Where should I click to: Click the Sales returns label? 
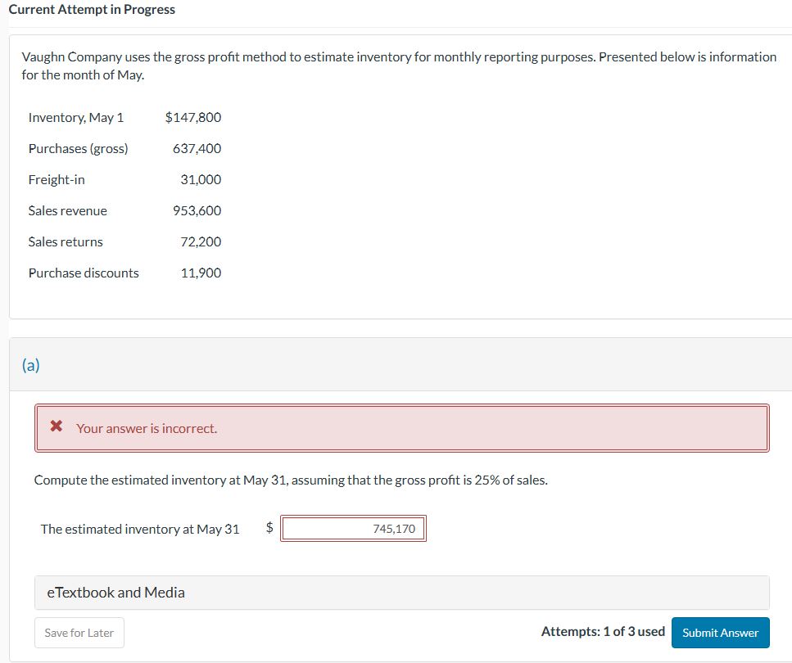pyautogui.click(x=65, y=241)
